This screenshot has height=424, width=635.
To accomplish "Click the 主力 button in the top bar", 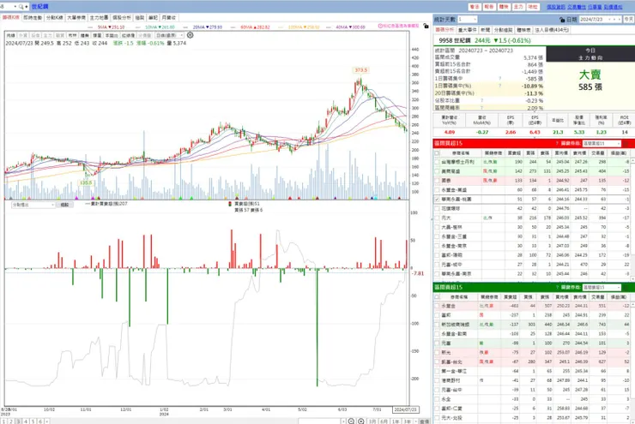I will tap(518, 7).
